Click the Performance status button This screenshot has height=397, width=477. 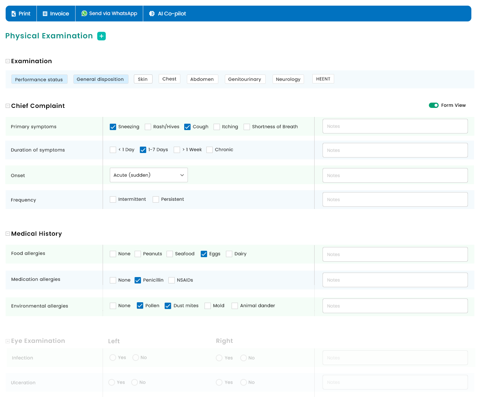coord(39,79)
